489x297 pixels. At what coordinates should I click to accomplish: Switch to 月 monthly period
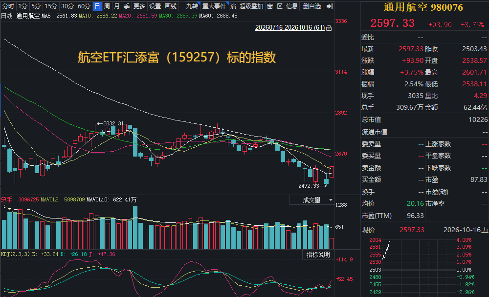(117, 6)
